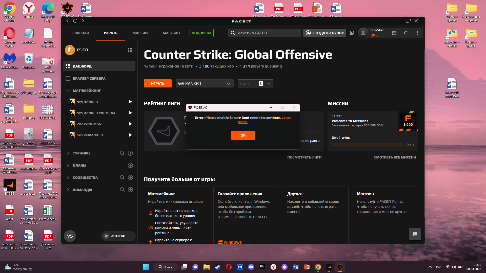Image resolution: width=486 pixels, height=273 pixels.
Task: Click the Get 1 wins mission progress bar
Action: tap(367, 145)
